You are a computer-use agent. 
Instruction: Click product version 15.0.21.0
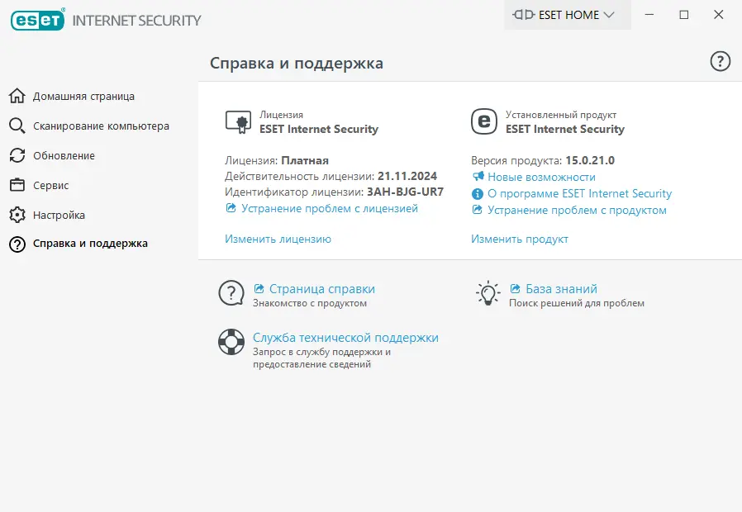pos(590,160)
